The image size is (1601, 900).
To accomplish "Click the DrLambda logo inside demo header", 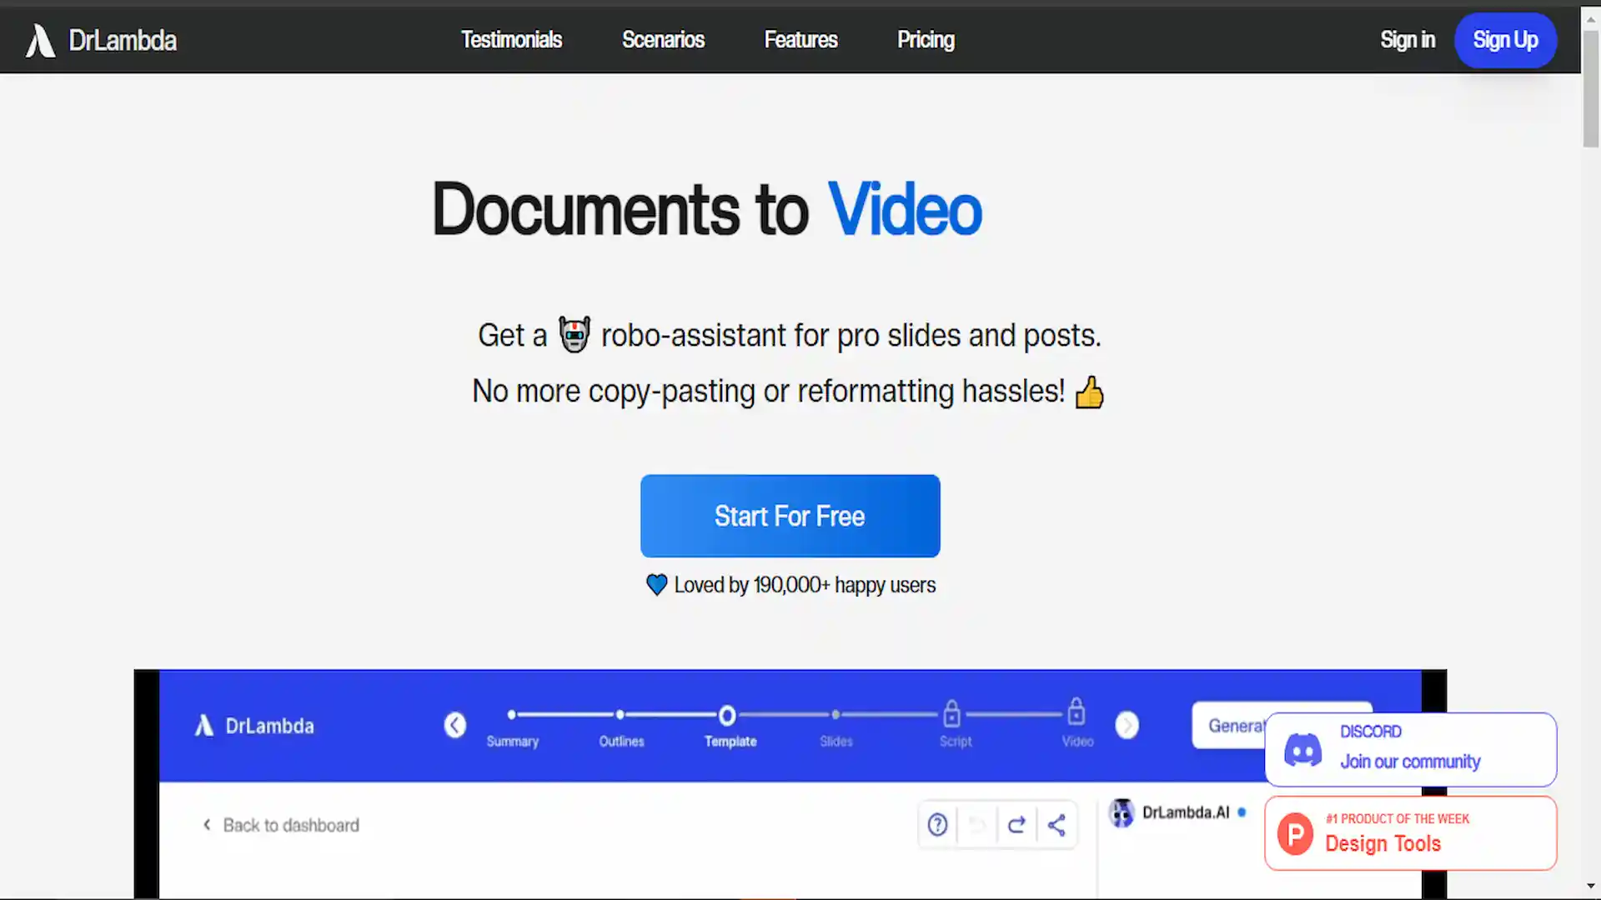I will click(254, 726).
